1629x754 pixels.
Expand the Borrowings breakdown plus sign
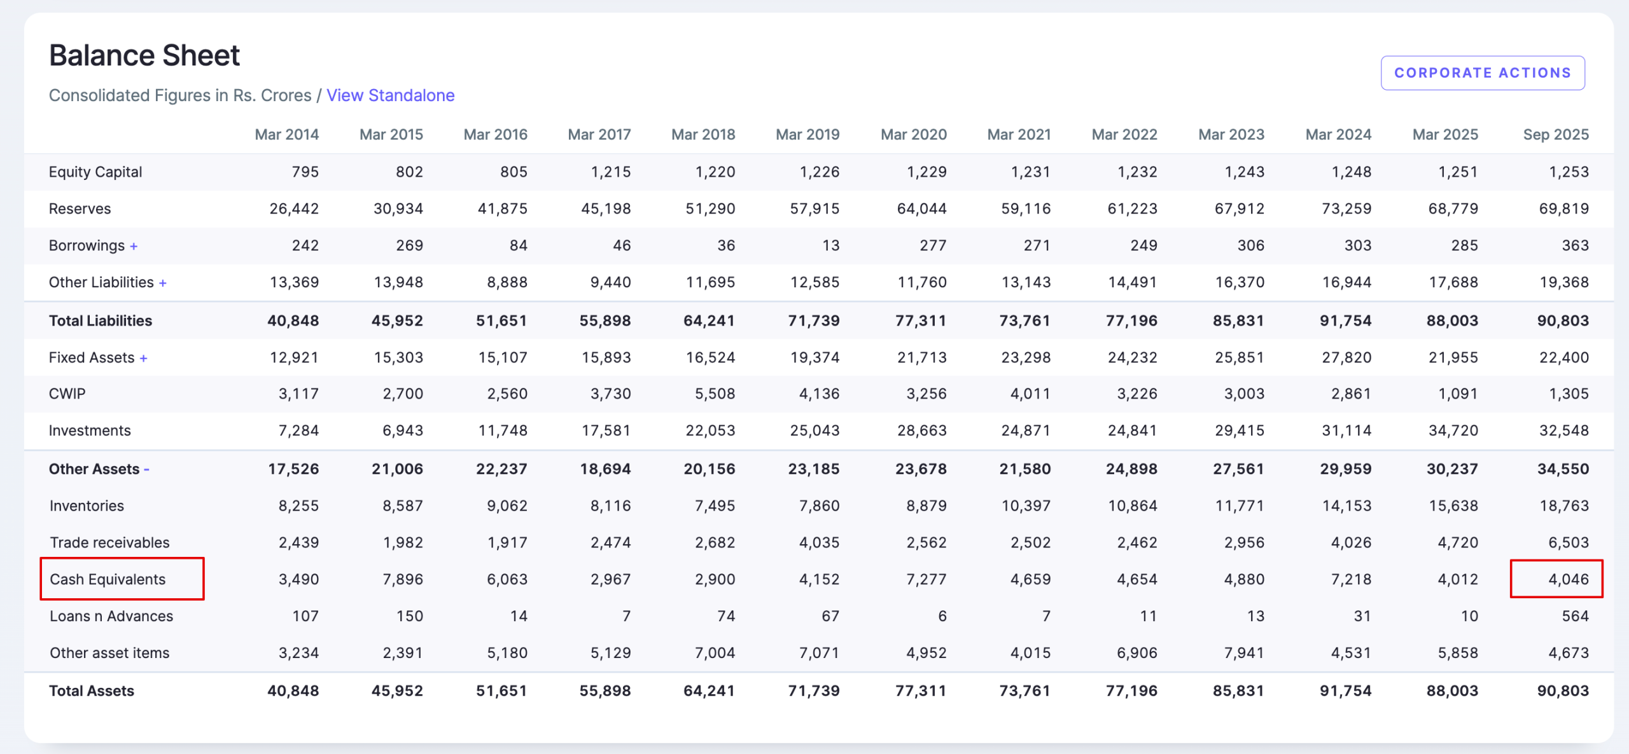[x=134, y=245]
